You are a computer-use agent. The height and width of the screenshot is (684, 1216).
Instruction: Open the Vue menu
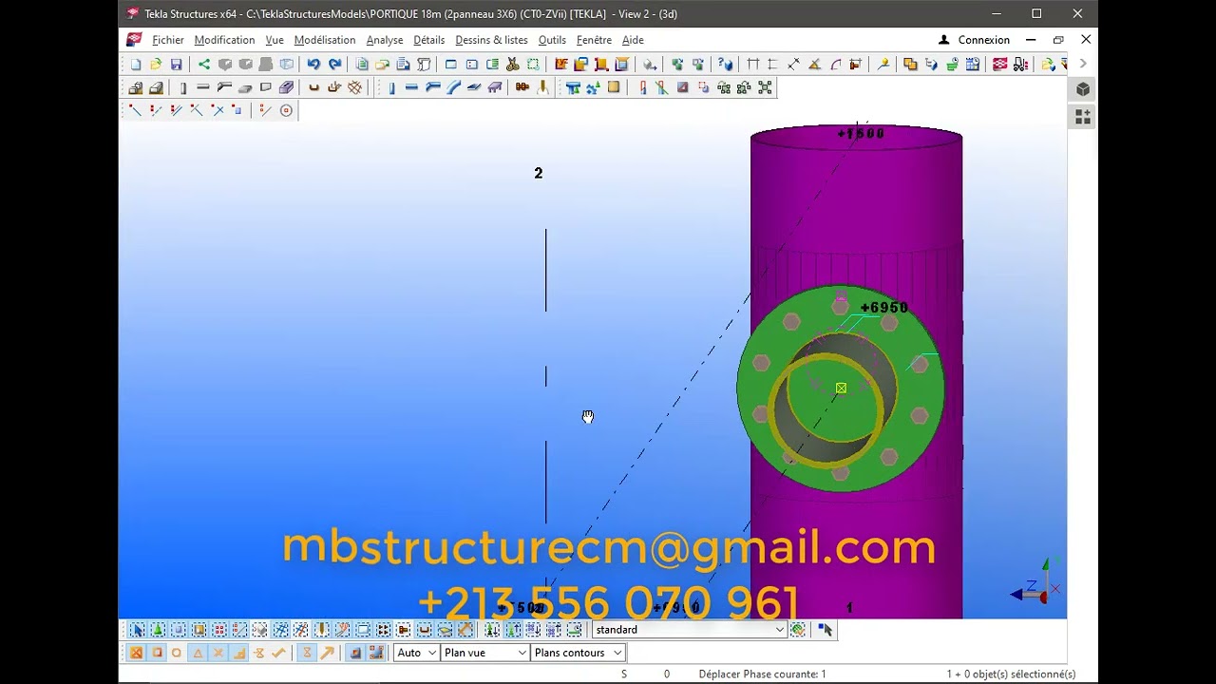(x=275, y=40)
